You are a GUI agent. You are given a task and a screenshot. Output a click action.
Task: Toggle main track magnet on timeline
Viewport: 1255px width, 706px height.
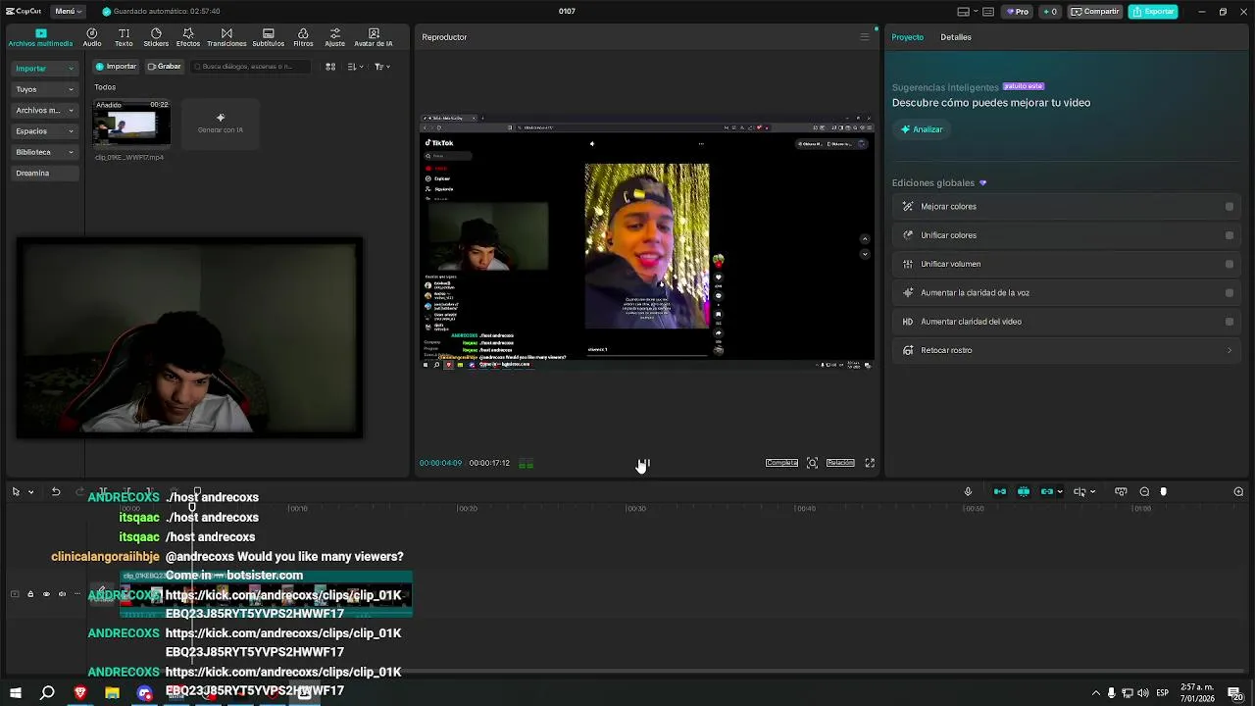(1000, 491)
